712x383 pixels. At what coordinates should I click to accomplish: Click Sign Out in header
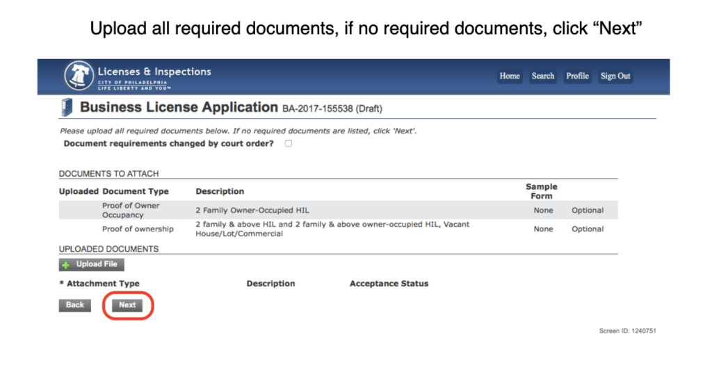(x=615, y=76)
